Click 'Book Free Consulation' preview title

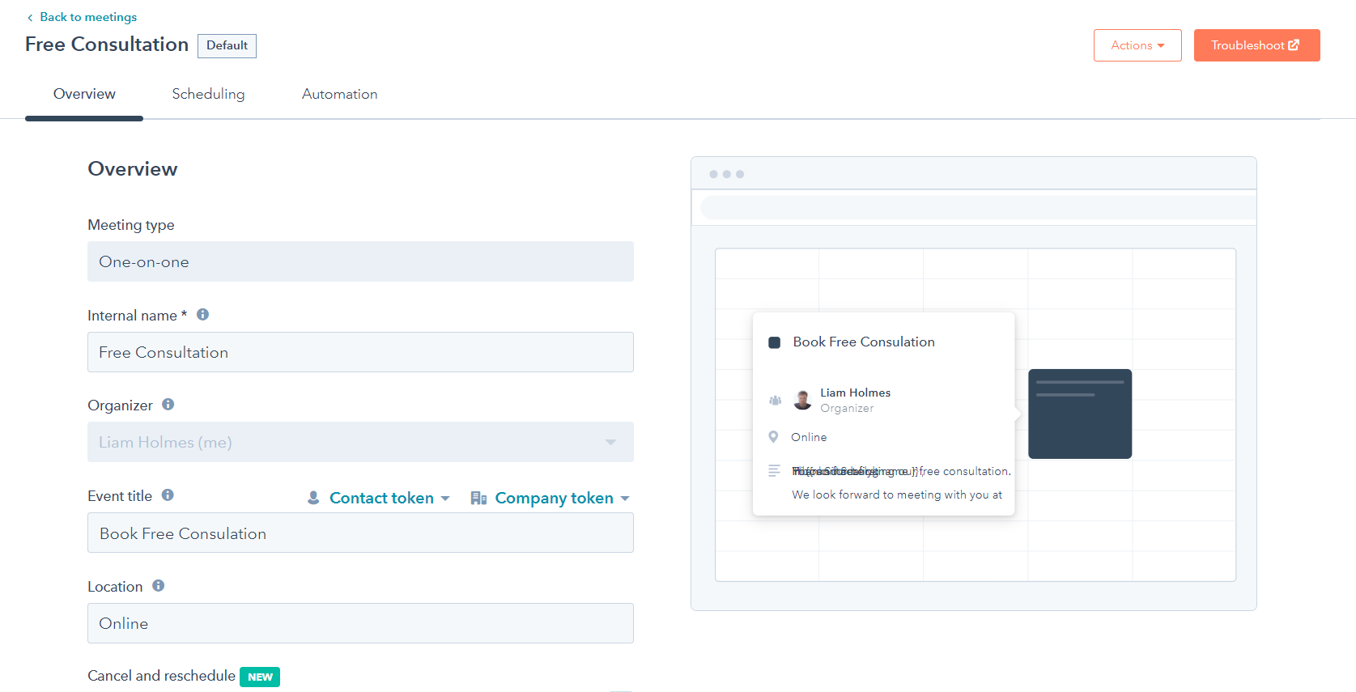tap(864, 342)
